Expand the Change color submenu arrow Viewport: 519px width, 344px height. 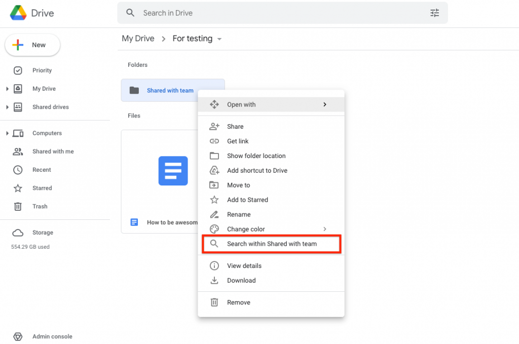pos(325,229)
